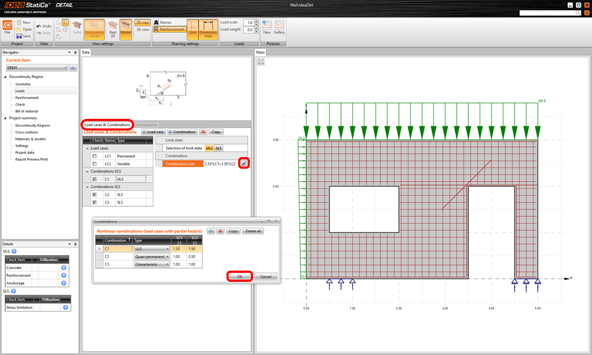
Task: Click the red X delete icon in Combinations dialog
Action: click(x=220, y=231)
